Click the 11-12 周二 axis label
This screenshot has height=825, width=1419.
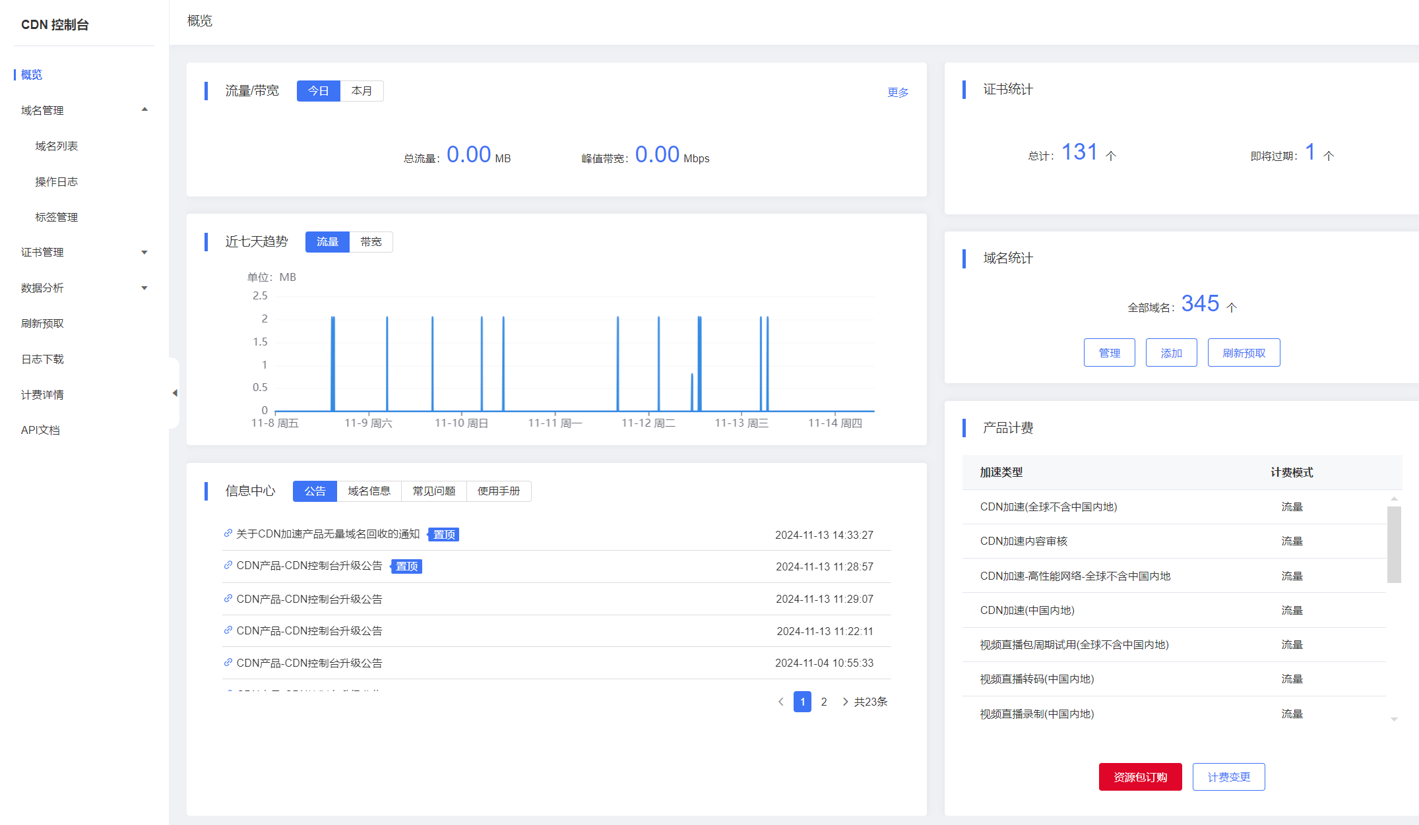[648, 423]
